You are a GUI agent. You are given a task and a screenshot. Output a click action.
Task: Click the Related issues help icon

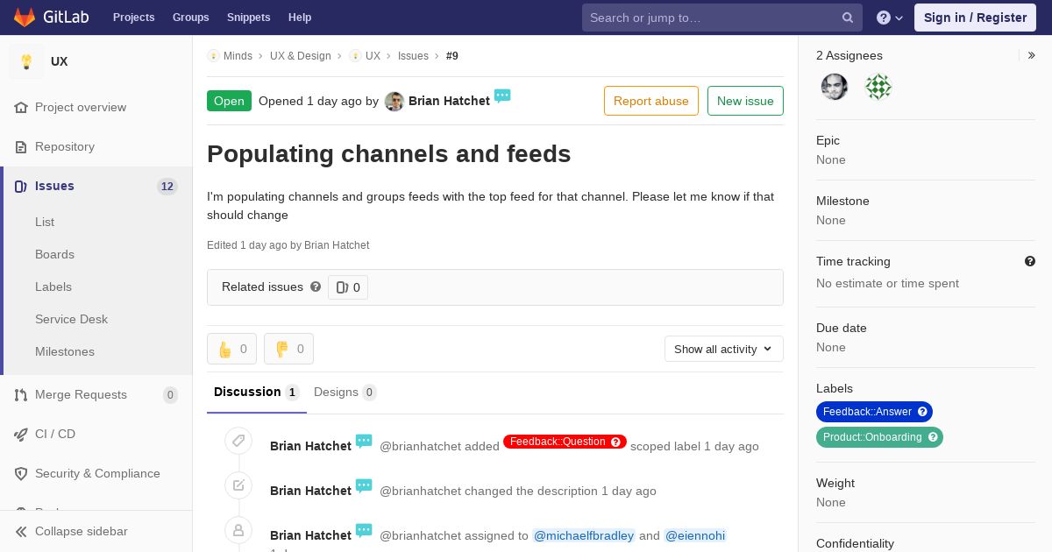click(316, 287)
